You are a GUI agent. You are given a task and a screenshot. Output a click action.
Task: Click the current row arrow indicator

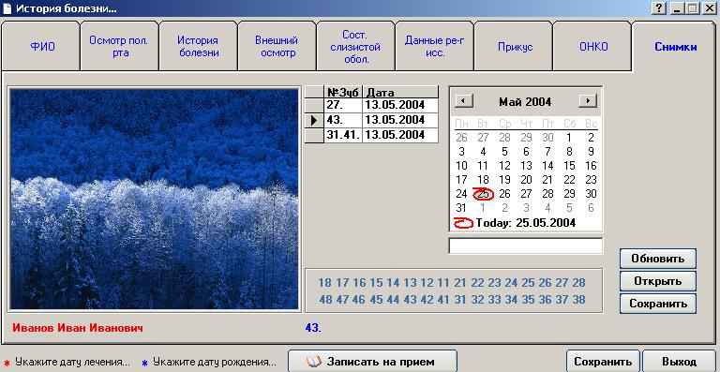pyautogui.click(x=315, y=120)
